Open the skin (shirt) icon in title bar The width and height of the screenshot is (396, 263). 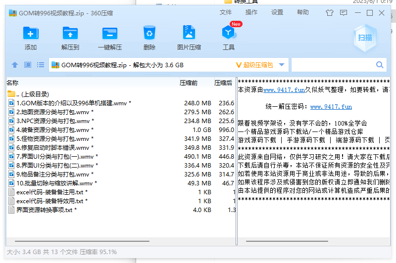pyautogui.click(x=329, y=13)
